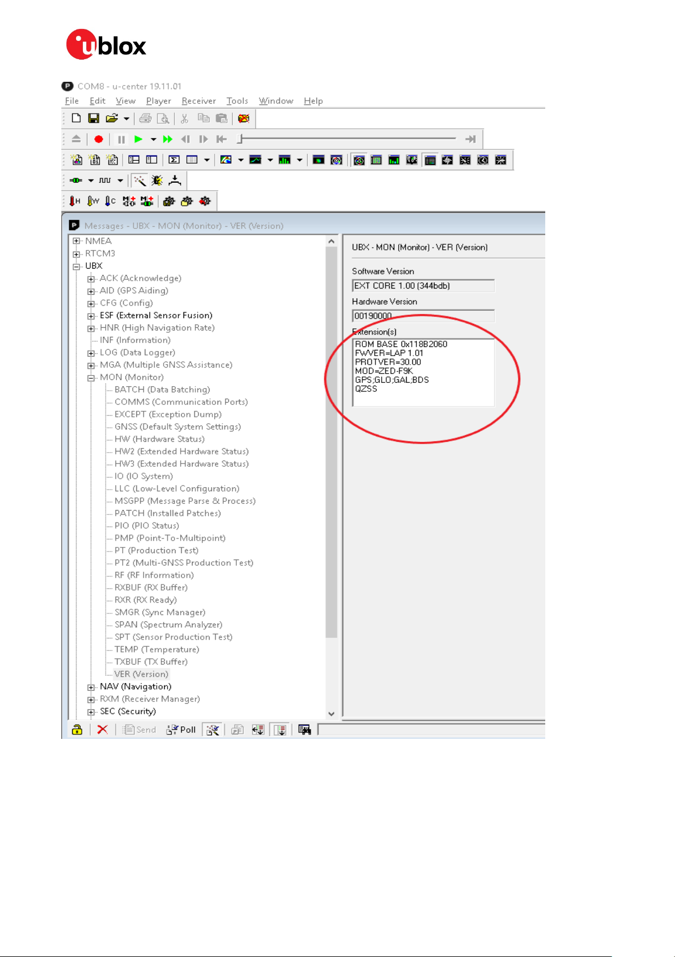Open the Histogram view icon
Viewport: 677px width, 957px height.
click(285, 160)
